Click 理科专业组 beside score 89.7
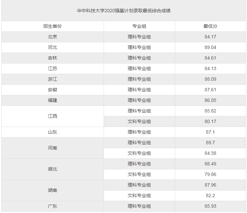 [139, 143]
